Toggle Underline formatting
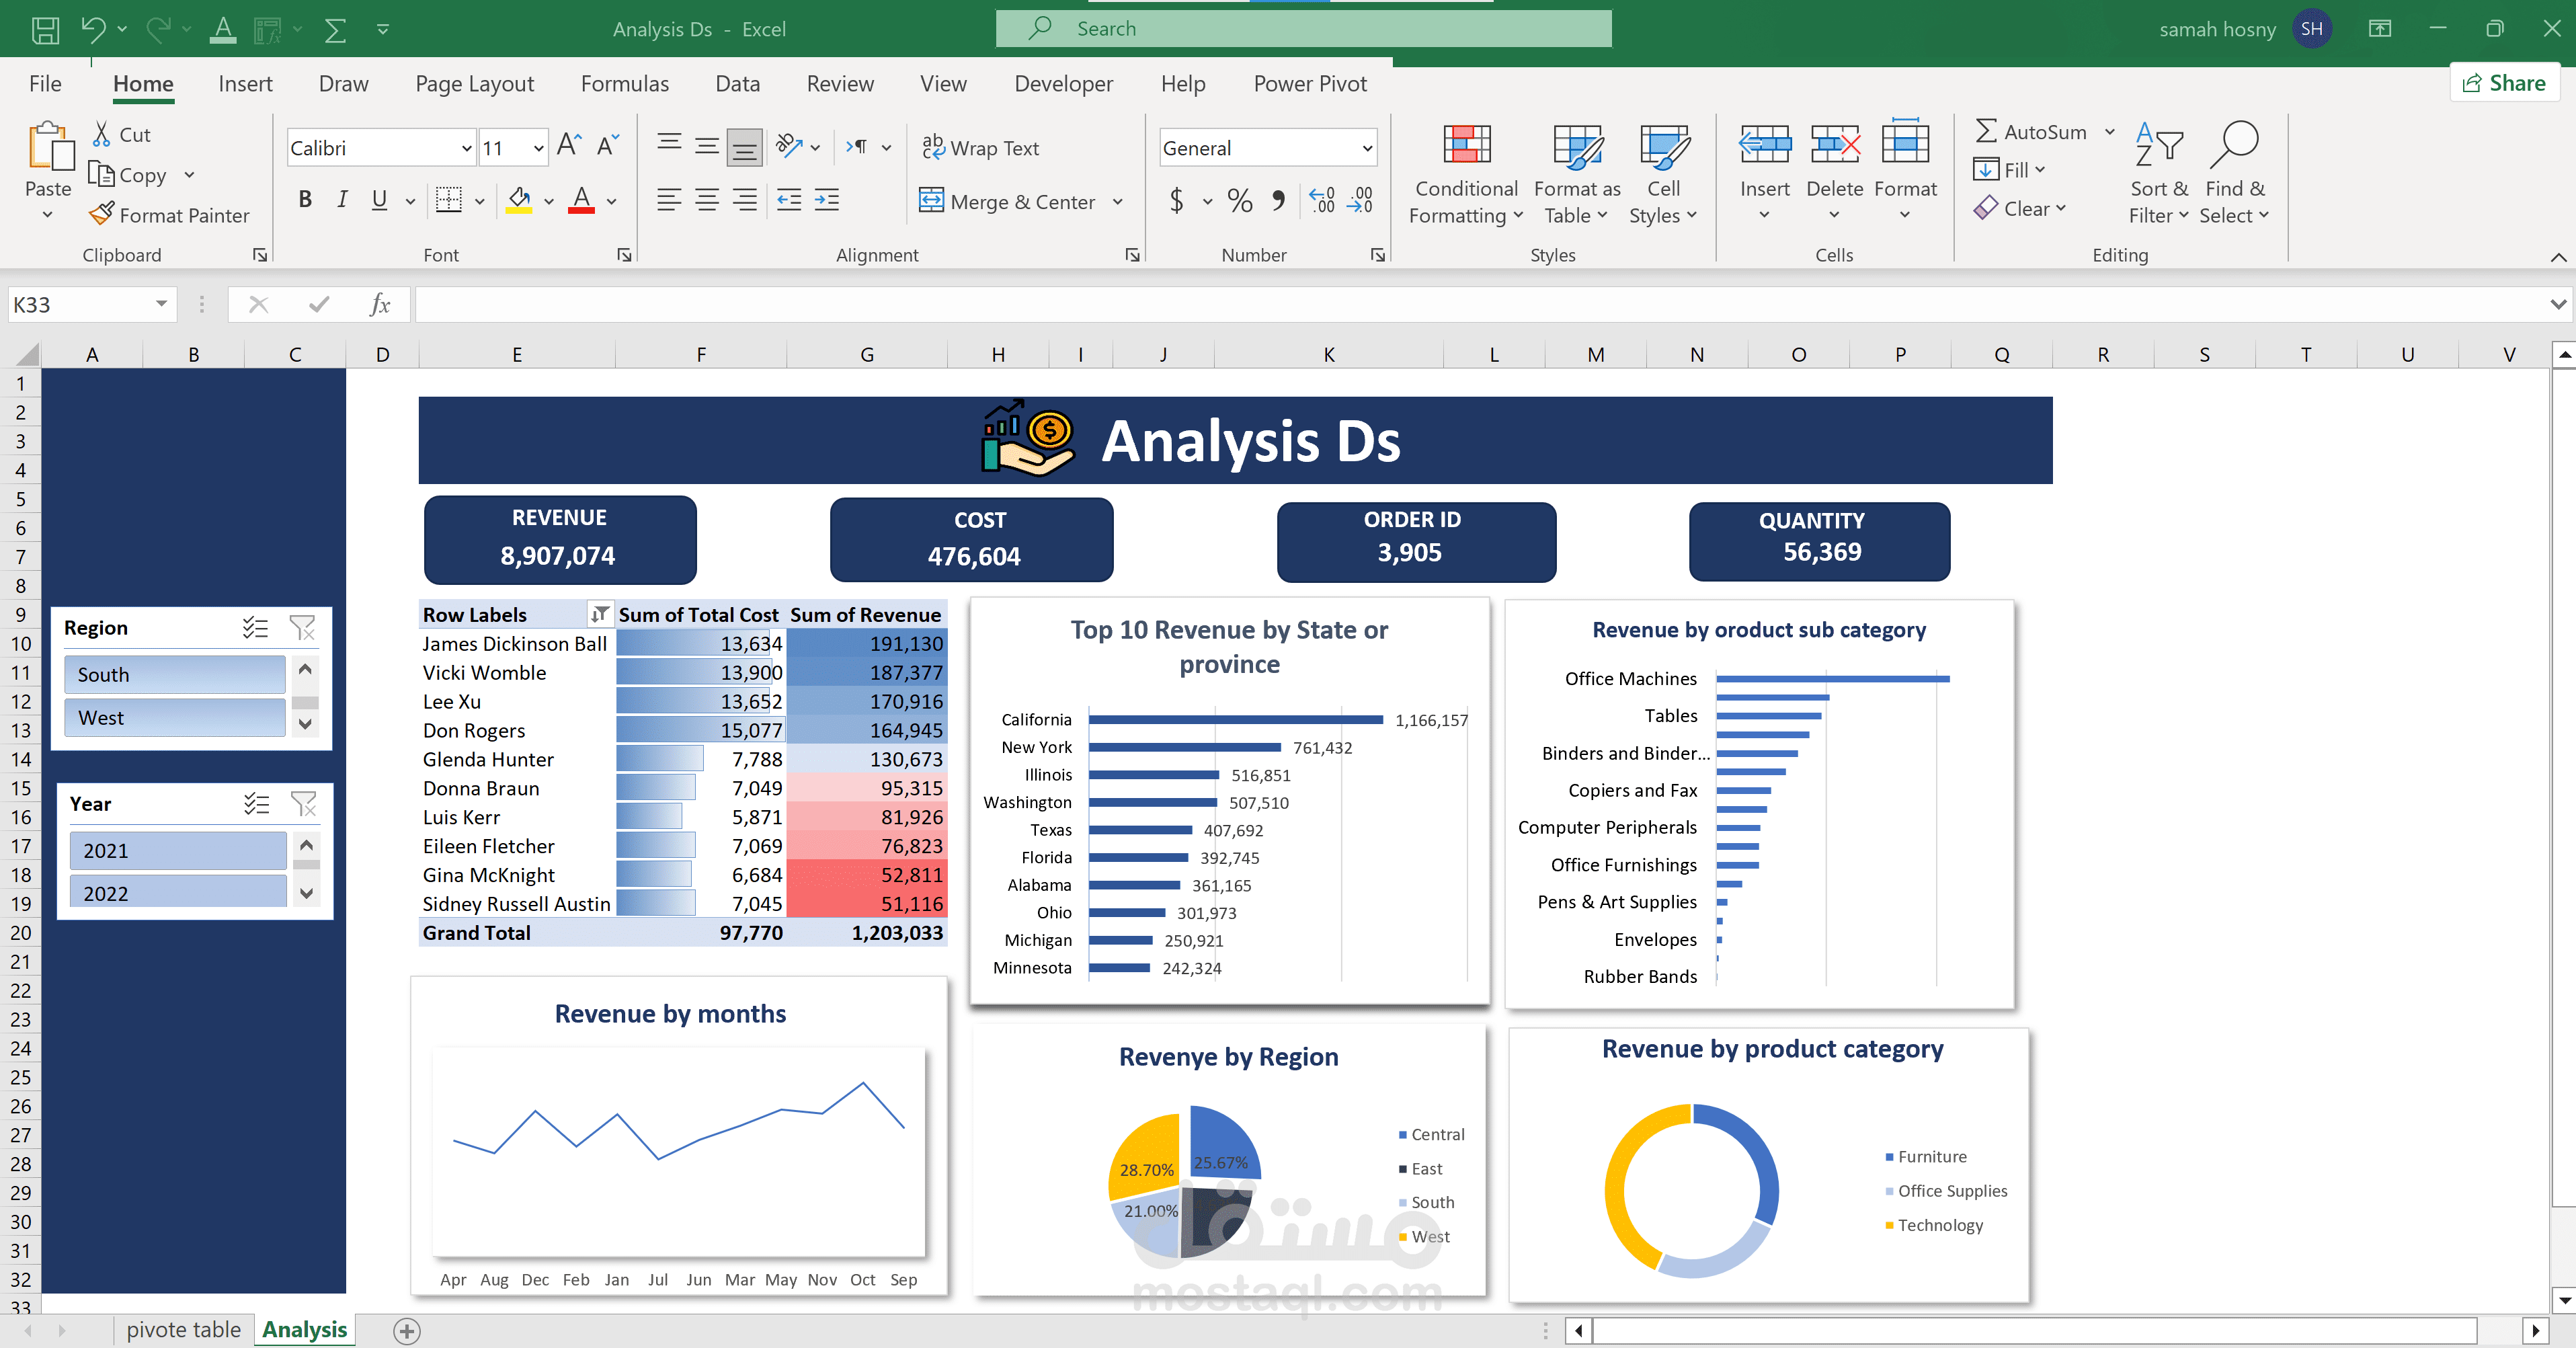 click(379, 200)
